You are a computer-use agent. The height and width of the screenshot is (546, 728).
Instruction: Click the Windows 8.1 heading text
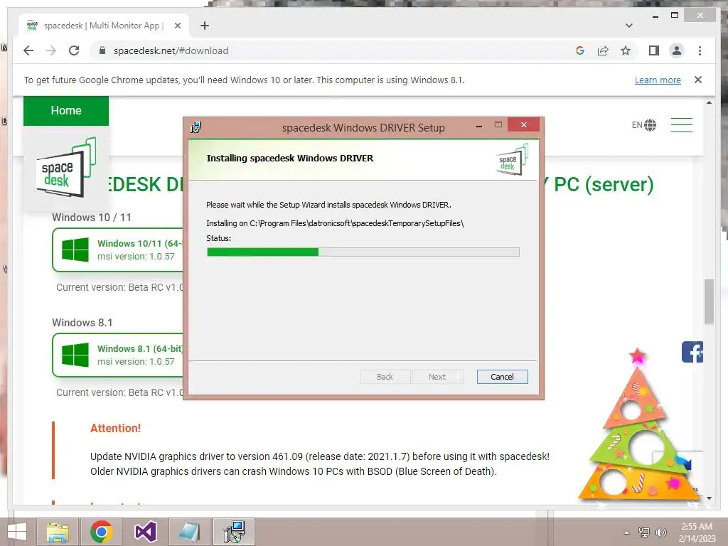(x=82, y=323)
